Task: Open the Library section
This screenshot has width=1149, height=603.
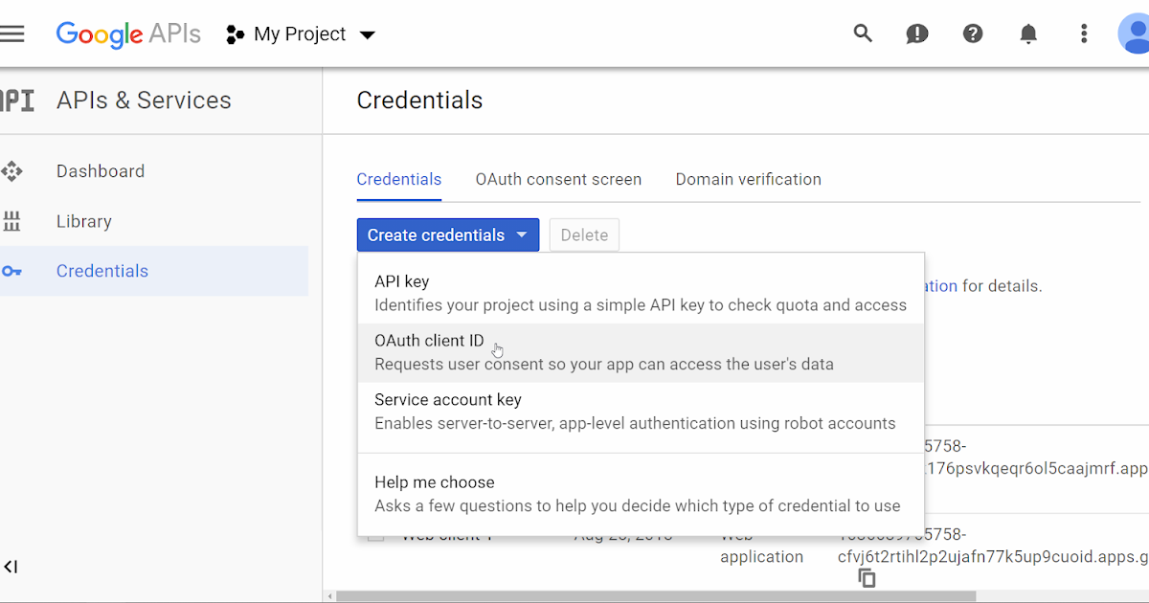Action: click(x=83, y=221)
